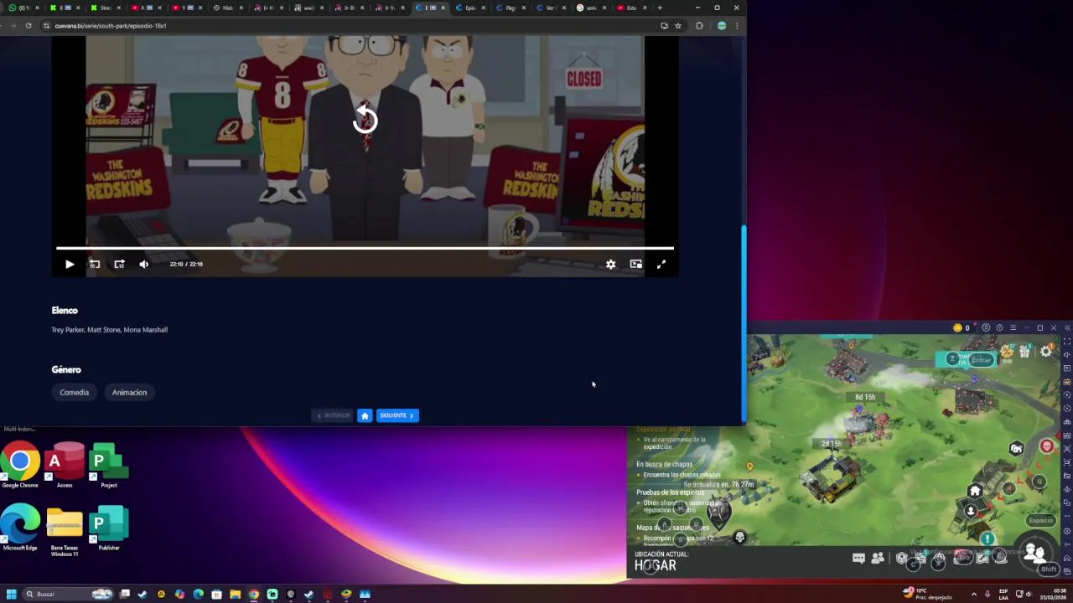Open Google Chrome desktop shortcut
The image size is (1073, 603).
(20, 466)
